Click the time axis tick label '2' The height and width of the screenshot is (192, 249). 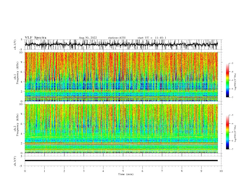(64, 171)
